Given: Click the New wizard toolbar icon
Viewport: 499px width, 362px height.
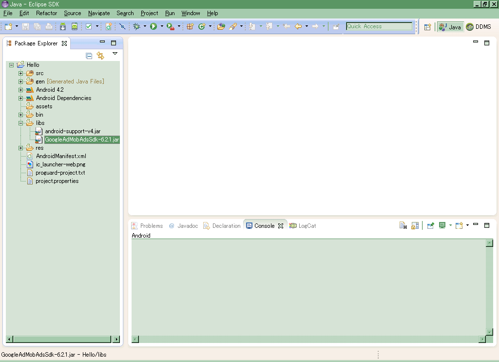Looking at the screenshot, I should (9, 26).
